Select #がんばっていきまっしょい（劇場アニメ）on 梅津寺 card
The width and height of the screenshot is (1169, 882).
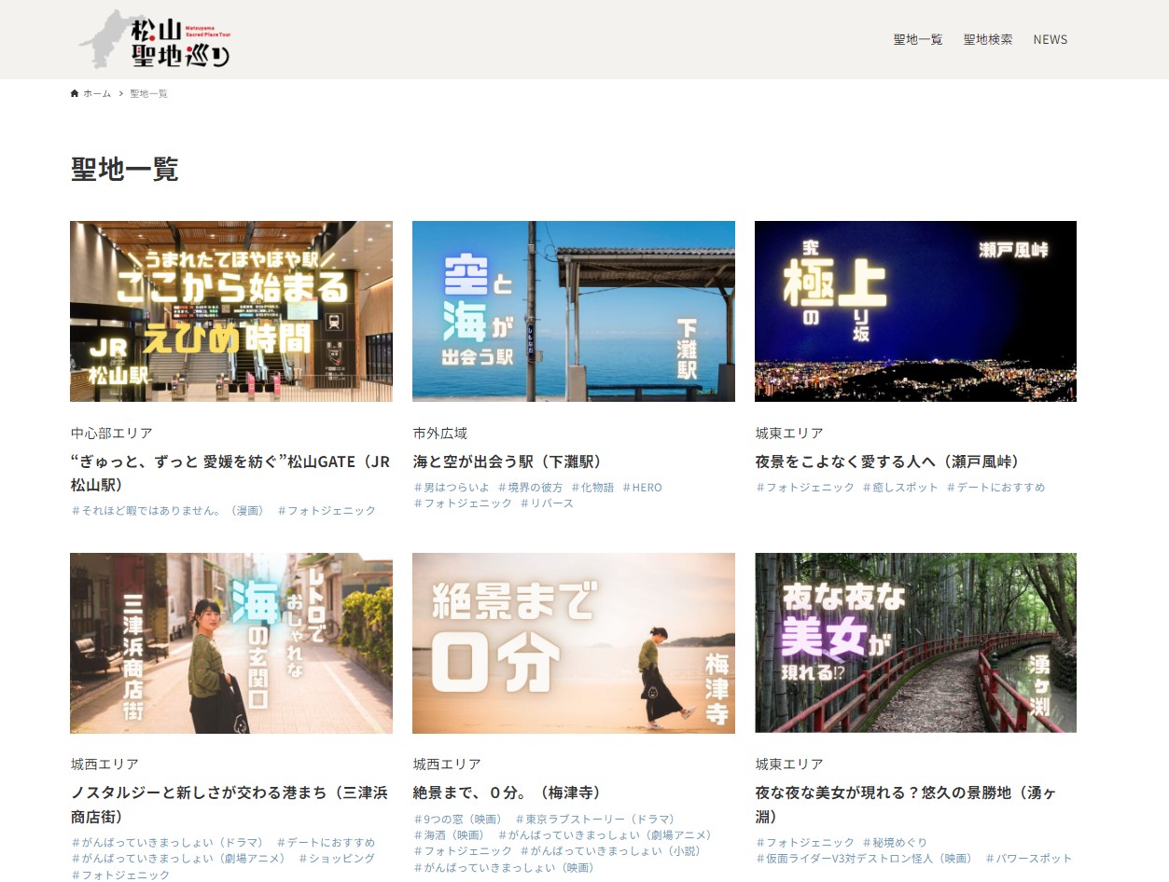(605, 835)
